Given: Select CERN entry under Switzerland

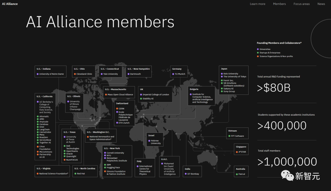Looking at the screenshot, I should pyautogui.click(x=120, y=109).
